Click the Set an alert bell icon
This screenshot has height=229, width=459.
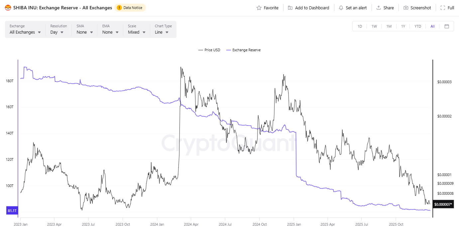pyautogui.click(x=341, y=8)
